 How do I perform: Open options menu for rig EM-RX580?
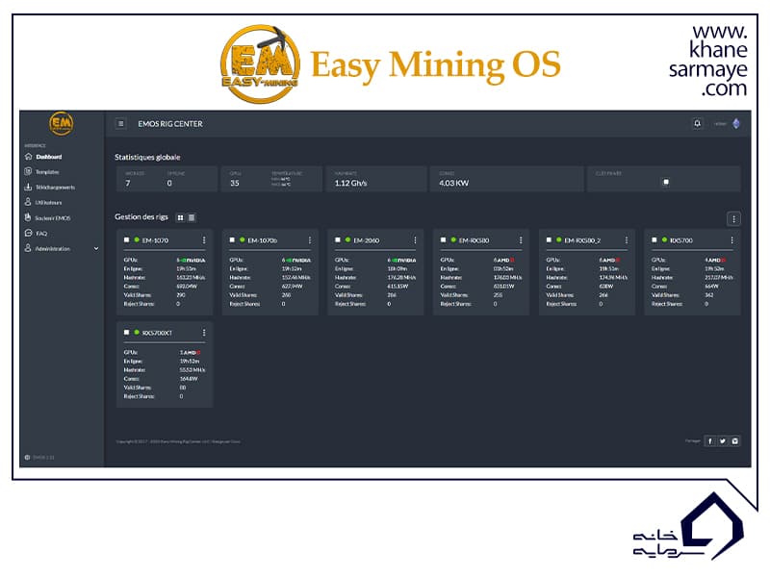pos(521,239)
